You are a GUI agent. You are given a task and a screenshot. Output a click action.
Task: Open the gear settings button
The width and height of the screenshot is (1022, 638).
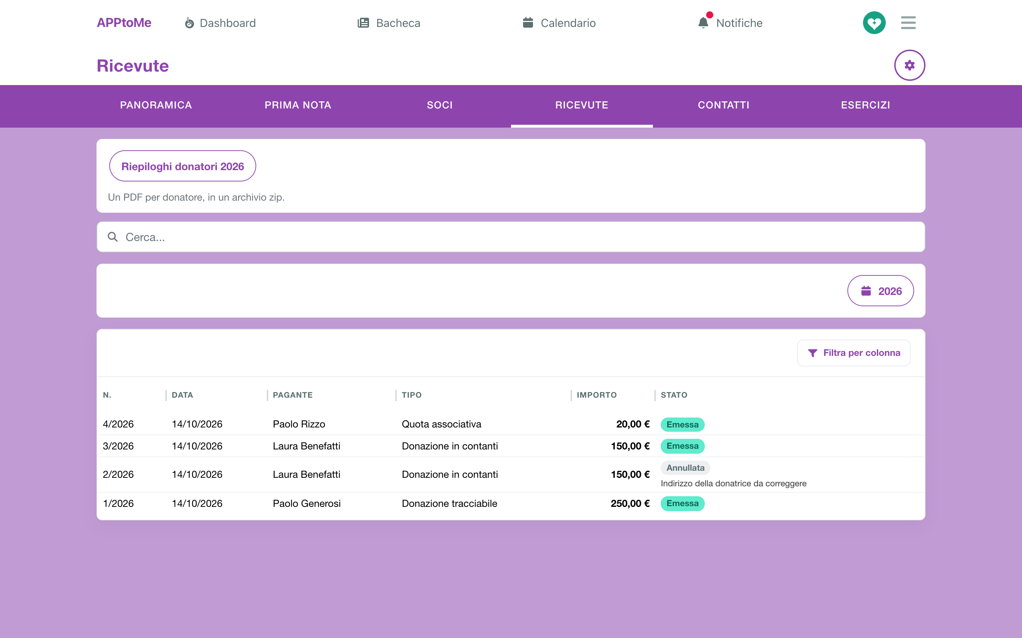click(909, 66)
